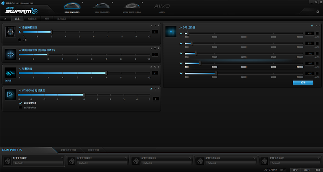Reset the double-click speed panel
The height and width of the screenshot is (172, 323).
tap(155, 67)
